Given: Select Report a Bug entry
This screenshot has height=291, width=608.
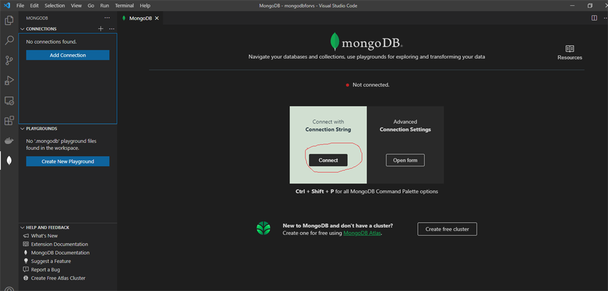Looking at the screenshot, I should pyautogui.click(x=45, y=270).
